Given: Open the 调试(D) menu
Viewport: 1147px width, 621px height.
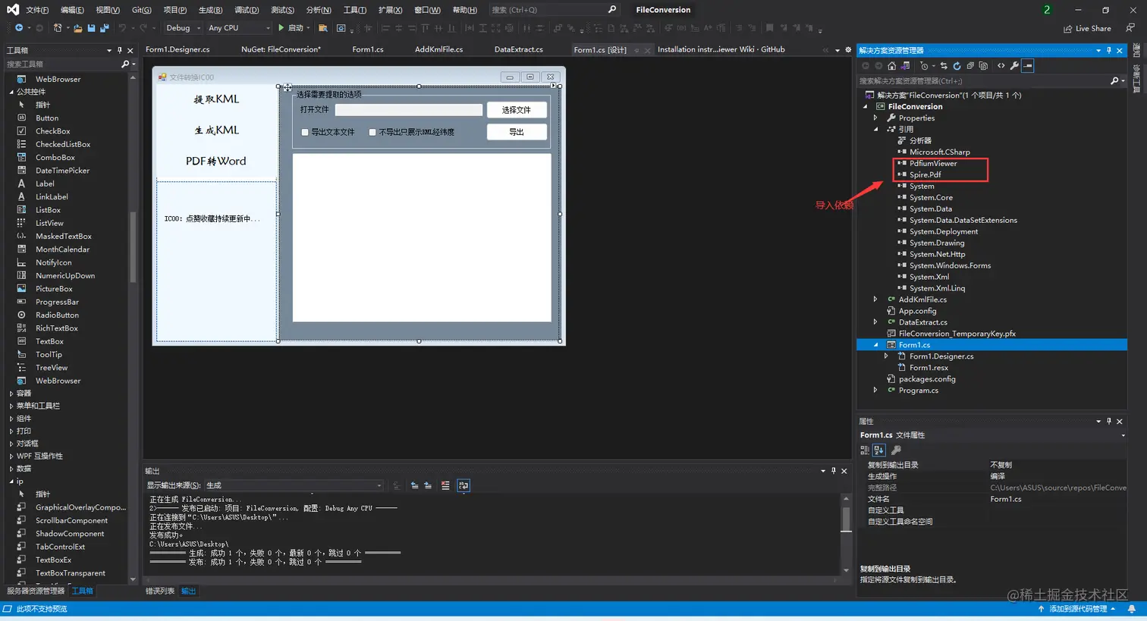Looking at the screenshot, I should 247,10.
